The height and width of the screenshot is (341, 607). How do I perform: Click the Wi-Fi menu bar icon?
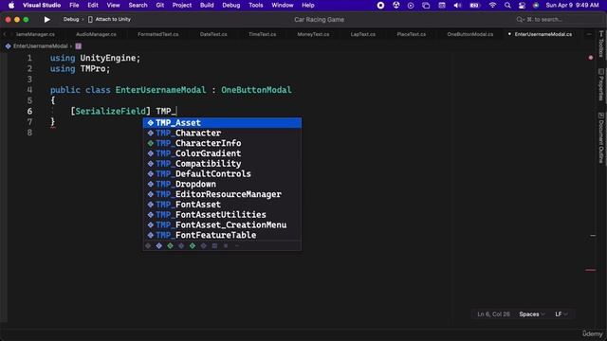point(492,6)
